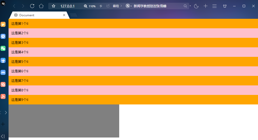Click the 127.0.0.1 address field
Image resolution: width=258 pixels, height=140 pixels.
[x=67, y=6]
